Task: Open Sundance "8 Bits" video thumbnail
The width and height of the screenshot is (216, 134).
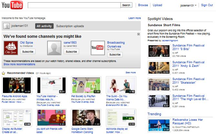Action: point(159,51)
